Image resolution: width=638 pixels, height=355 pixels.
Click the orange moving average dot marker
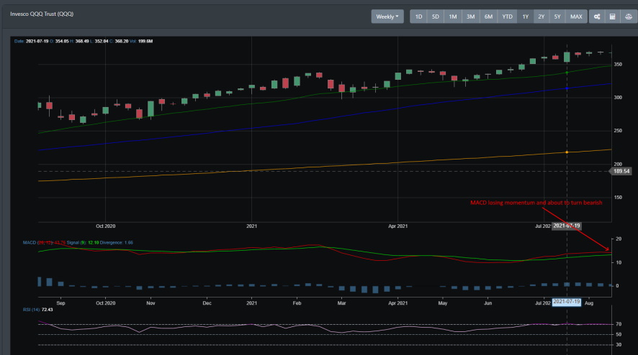(567, 152)
